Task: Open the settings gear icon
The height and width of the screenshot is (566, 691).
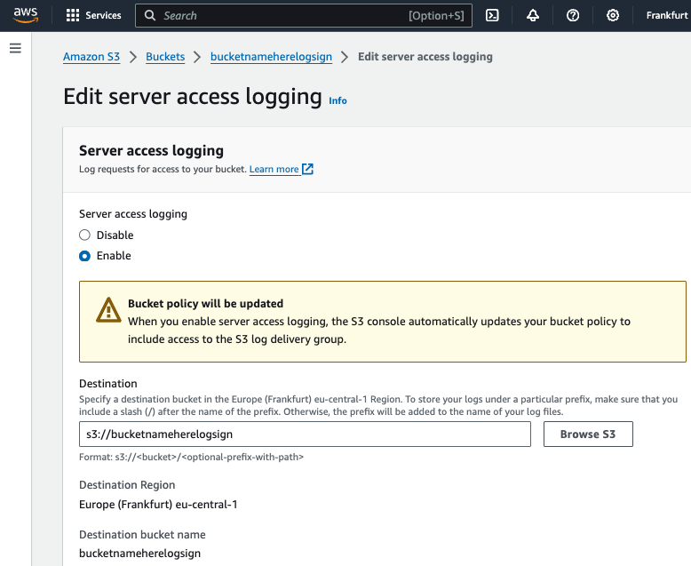Action: pyautogui.click(x=613, y=15)
